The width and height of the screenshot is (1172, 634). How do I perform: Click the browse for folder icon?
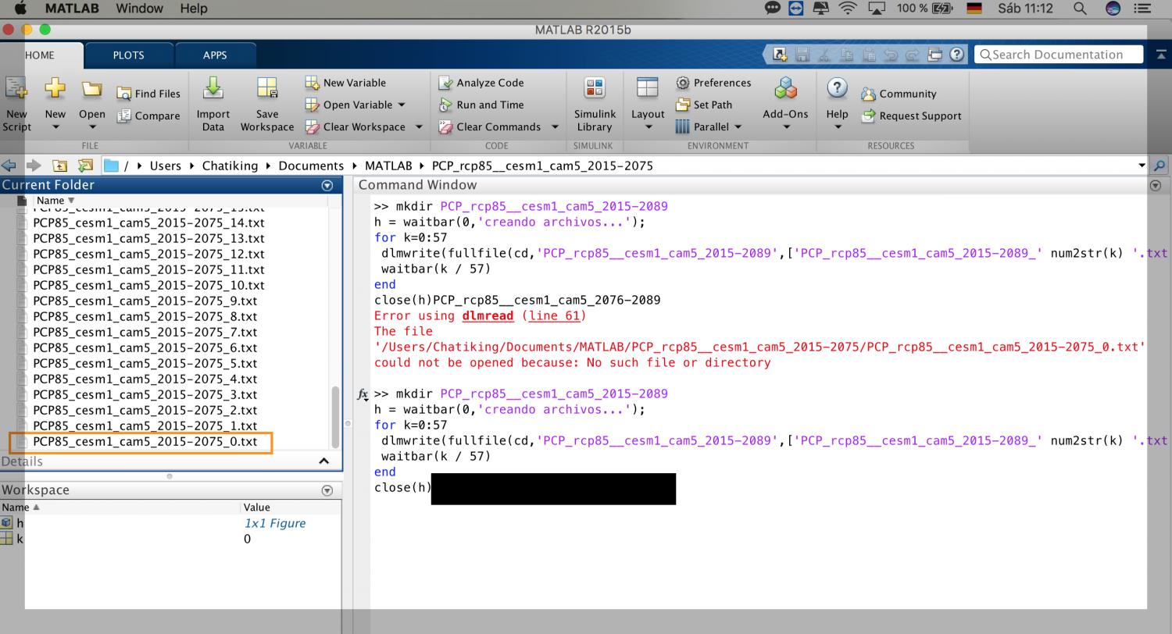pyautogui.click(x=85, y=166)
